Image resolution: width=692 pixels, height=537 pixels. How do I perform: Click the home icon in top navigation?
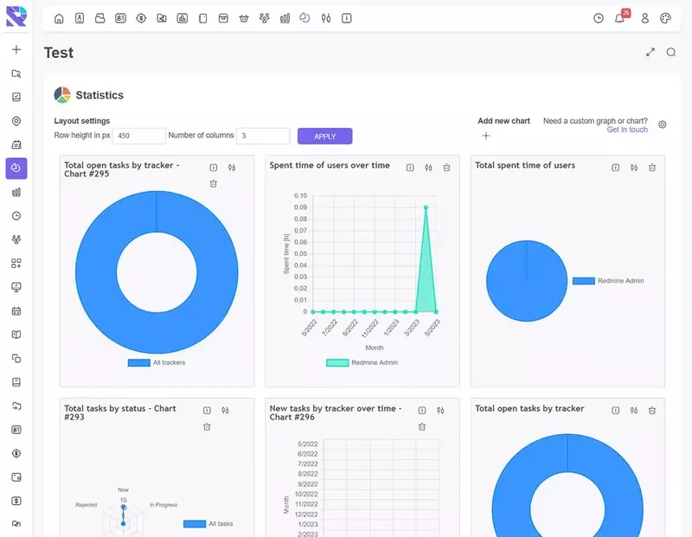pos(59,18)
